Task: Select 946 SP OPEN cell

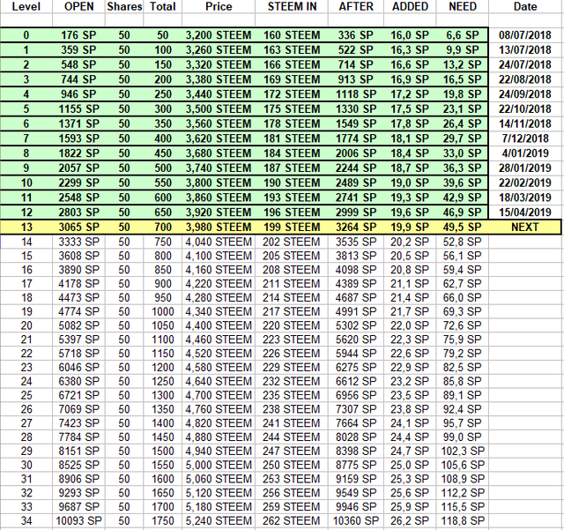Action: click(x=78, y=94)
